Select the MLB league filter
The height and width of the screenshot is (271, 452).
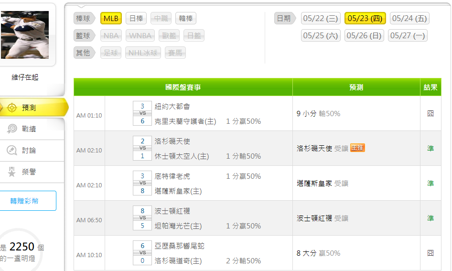111,19
